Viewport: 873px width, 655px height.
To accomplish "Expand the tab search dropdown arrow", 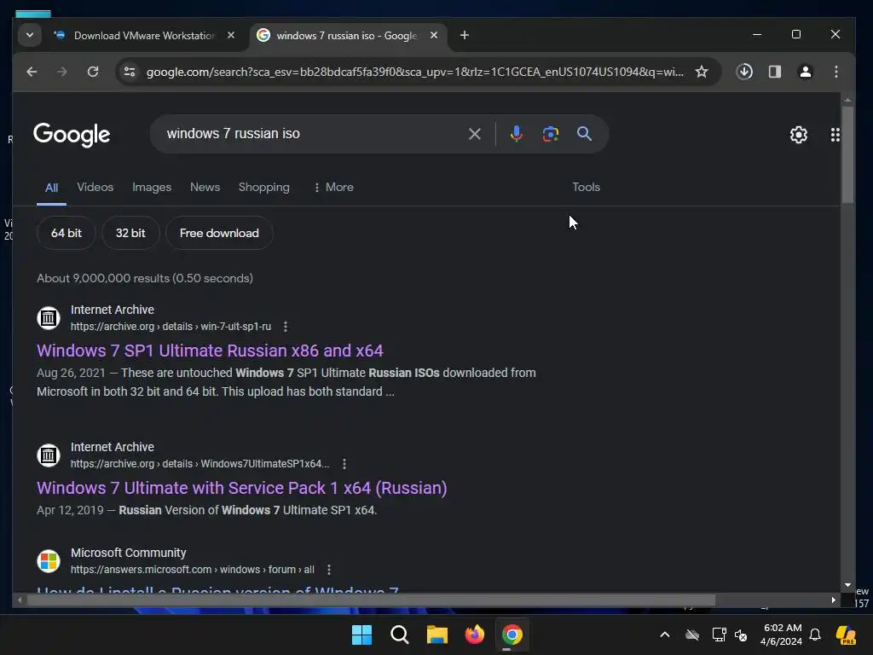I will click(x=30, y=35).
